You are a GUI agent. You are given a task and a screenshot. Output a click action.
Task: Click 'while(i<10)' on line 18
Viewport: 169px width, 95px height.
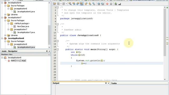coord(78,55)
